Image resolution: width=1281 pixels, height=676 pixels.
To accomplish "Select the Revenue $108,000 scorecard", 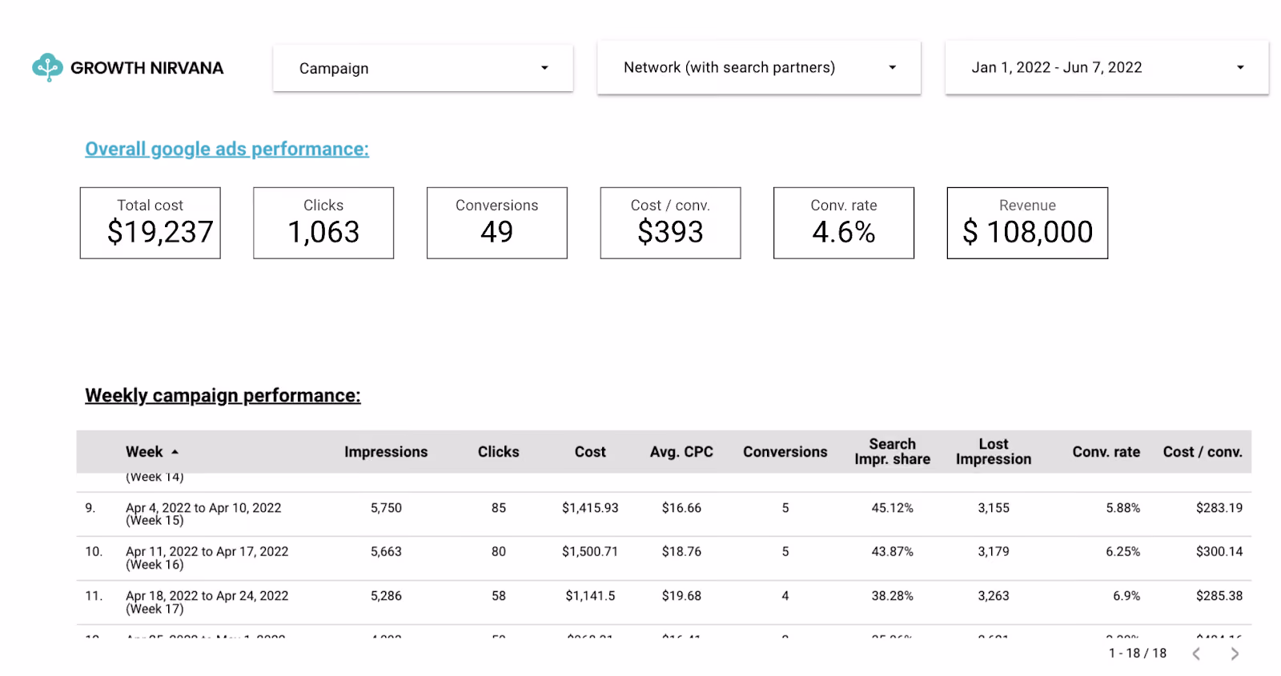I will (1027, 223).
